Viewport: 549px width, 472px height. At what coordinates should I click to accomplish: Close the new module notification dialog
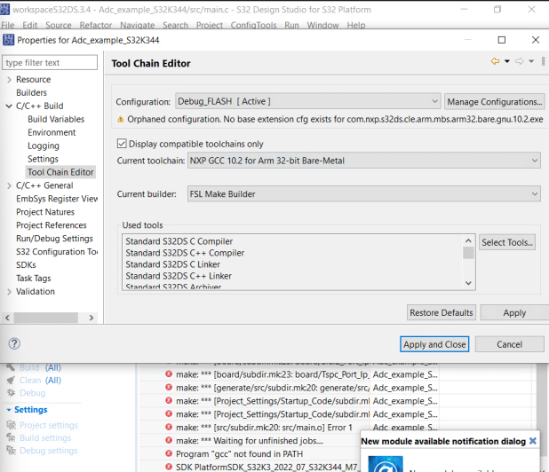point(533,441)
